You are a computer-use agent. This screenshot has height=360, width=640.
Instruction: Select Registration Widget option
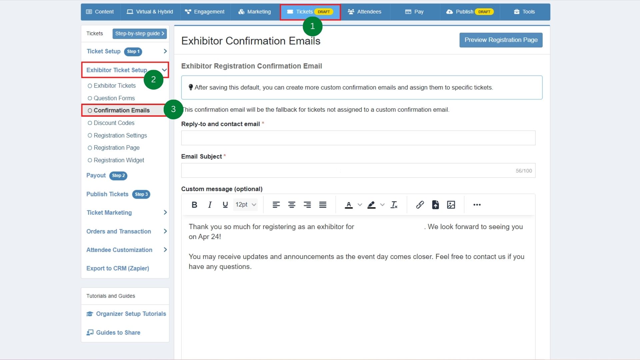click(119, 160)
